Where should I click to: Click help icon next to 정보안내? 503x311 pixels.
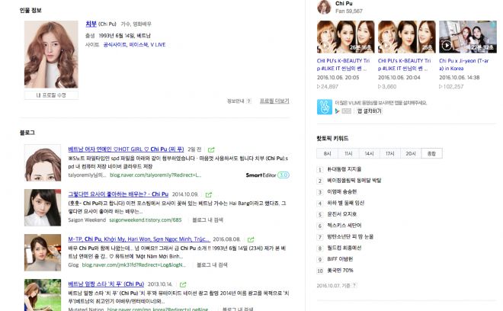point(249,101)
